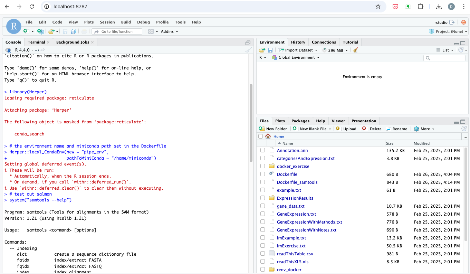Bookmark this page with the star icon
Viewport: 470px width, 274px height.
click(x=378, y=7)
